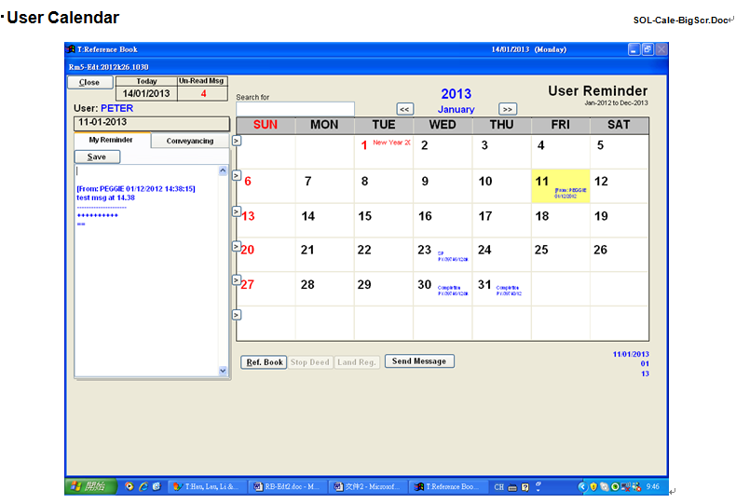
Task: Click the Save button for My Reminder
Action: tap(97, 156)
